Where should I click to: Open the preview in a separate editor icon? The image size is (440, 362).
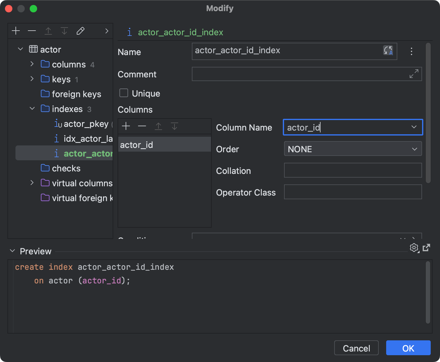(x=427, y=248)
